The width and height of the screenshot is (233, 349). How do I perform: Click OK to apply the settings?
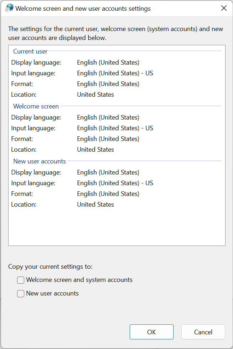pyautogui.click(x=151, y=332)
